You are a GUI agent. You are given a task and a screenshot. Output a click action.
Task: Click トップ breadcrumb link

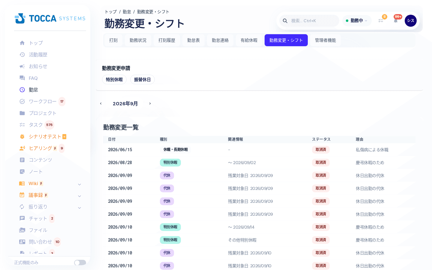click(111, 12)
